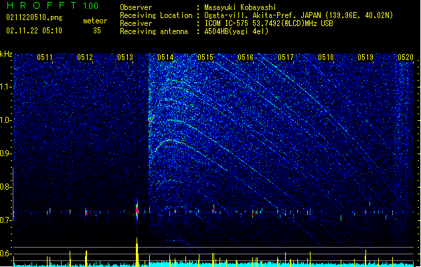Click the 1.1 kHz axis label
Image resolution: width=421 pixels, height=267 pixels.
pos(5,87)
